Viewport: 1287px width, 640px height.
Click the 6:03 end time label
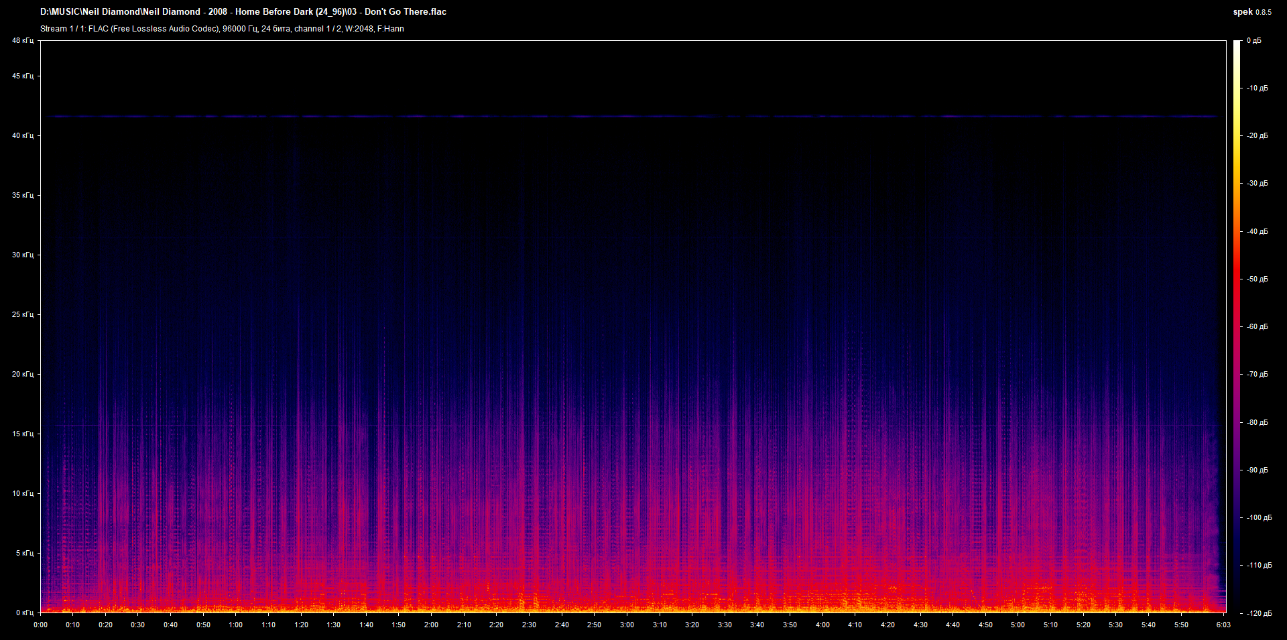click(x=1223, y=625)
